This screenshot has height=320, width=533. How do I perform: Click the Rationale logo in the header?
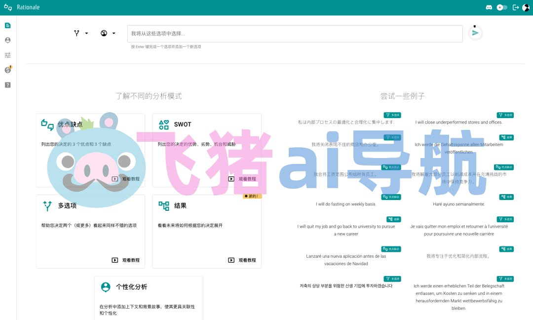point(22,7)
